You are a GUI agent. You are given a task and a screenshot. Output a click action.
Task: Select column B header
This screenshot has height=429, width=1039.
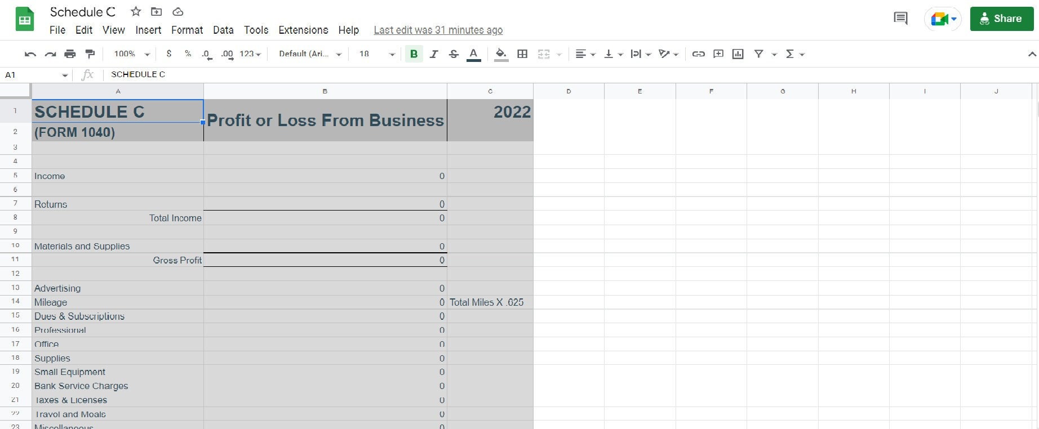[325, 91]
